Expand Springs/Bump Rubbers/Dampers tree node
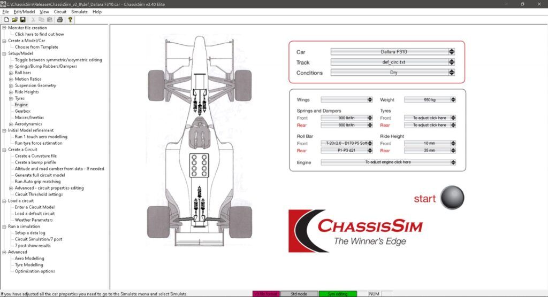Viewport: 548px width, 297px height. 11,66
